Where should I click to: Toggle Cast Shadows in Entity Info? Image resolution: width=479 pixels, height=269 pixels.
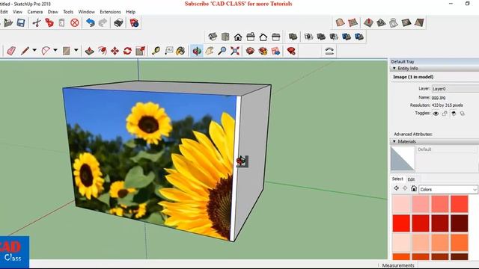pos(454,114)
